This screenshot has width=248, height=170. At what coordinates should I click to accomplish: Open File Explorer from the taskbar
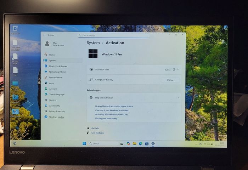pos(134,143)
